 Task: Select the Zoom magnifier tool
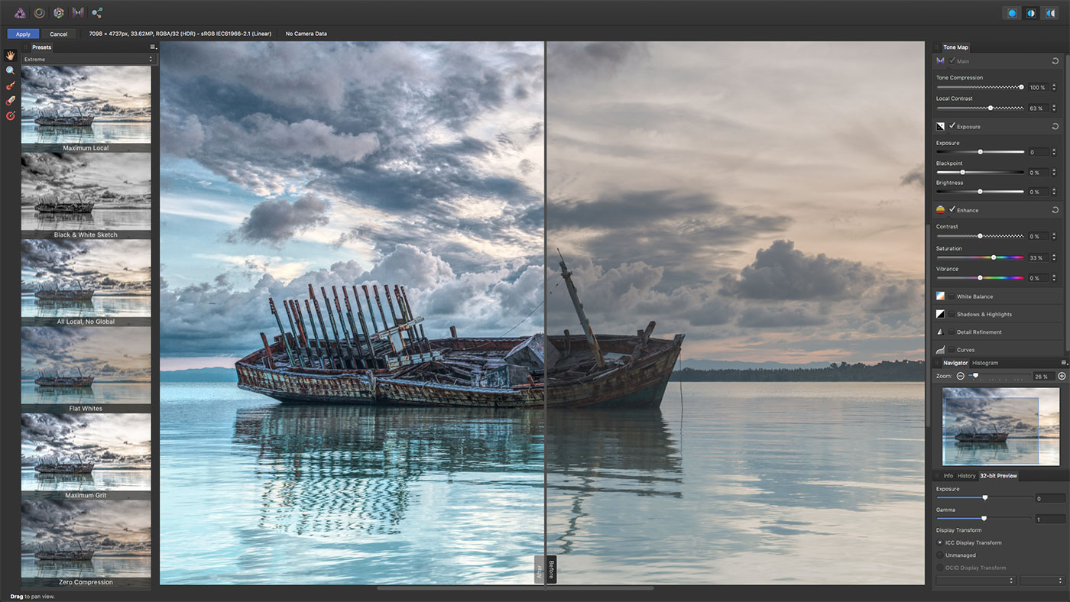coord(11,70)
